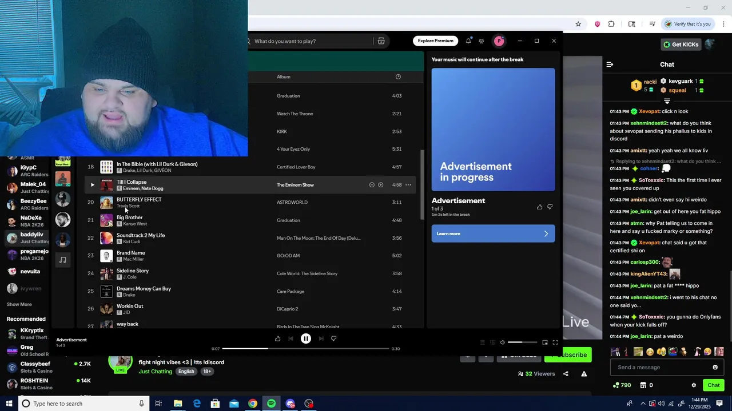Collapse Kick chat with arrow icon

610,65
